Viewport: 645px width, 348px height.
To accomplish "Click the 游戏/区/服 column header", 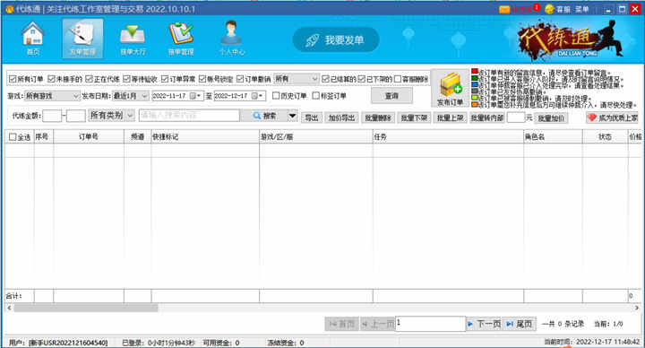I will pos(316,136).
